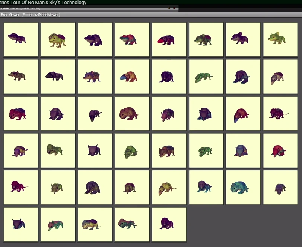Select the last dark magenta creature in bottom row
Viewport: 302px width, 247px height.
point(169,224)
